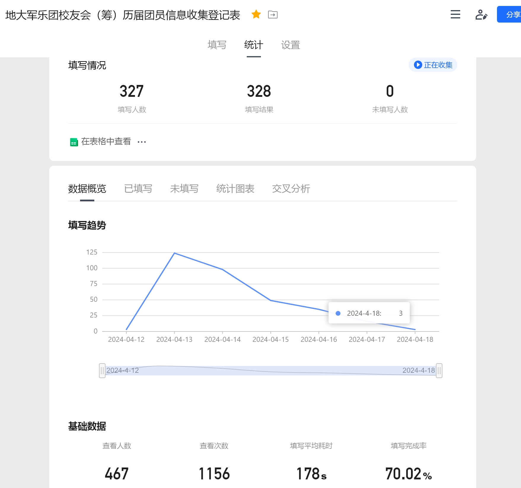Switch to the 已填写 sub-tab

[x=138, y=189]
